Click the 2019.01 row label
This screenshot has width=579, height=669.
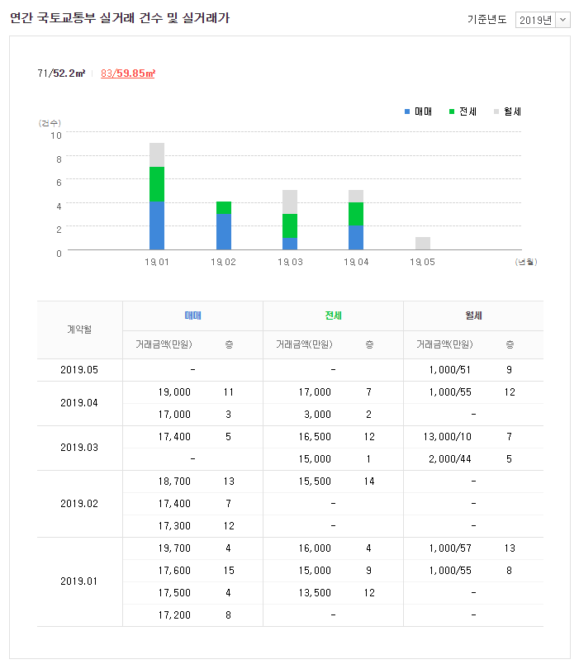click(79, 581)
